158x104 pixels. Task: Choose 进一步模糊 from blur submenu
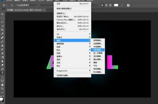(x=98, y=53)
